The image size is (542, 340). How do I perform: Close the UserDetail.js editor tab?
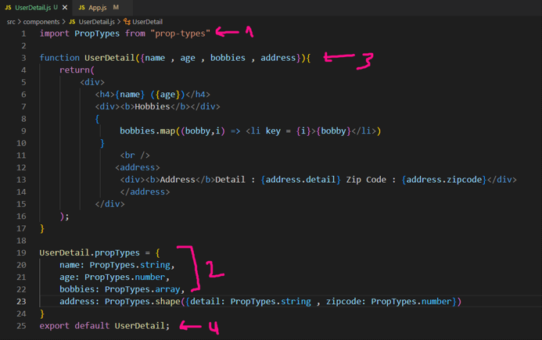pyautogui.click(x=66, y=7)
